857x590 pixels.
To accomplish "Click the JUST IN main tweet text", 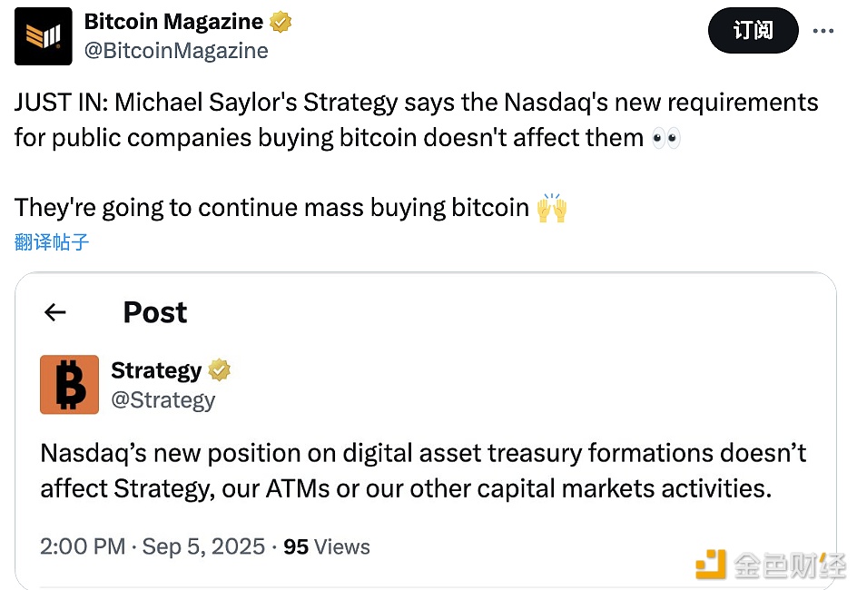I will point(416,120).
